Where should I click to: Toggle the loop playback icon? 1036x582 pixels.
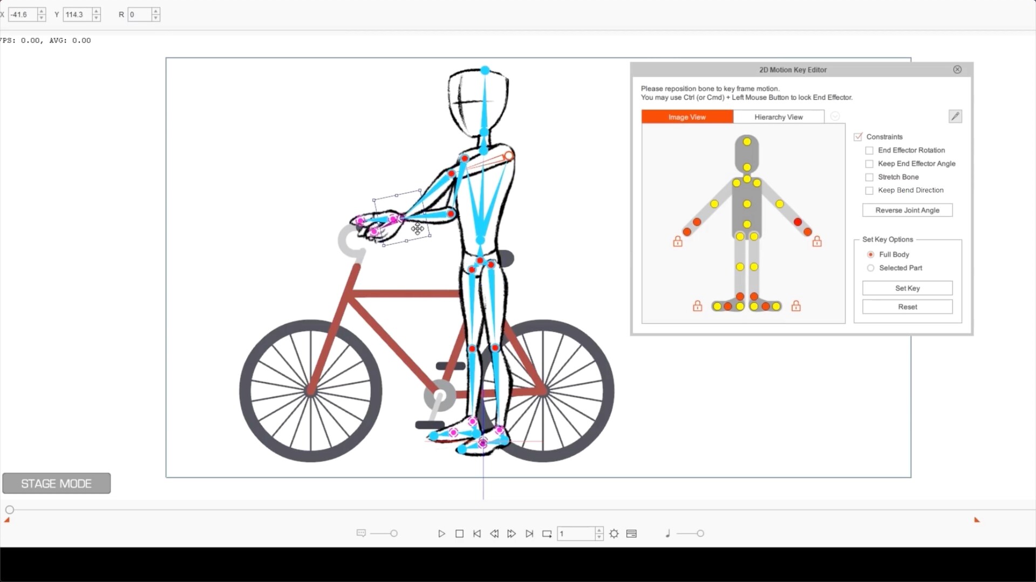(547, 533)
